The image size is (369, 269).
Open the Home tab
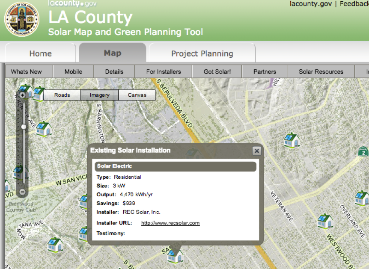[41, 53]
